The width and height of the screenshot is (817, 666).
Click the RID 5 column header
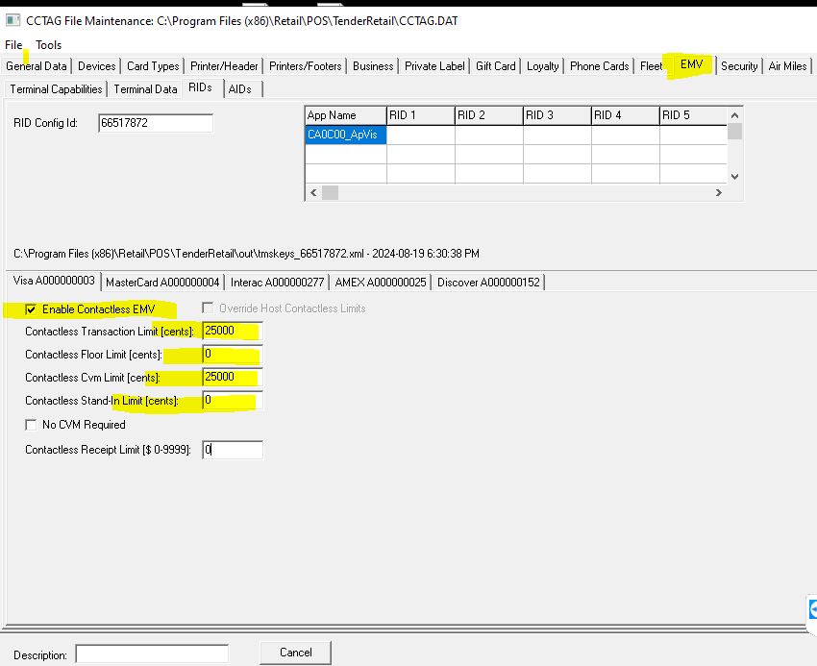(694, 115)
